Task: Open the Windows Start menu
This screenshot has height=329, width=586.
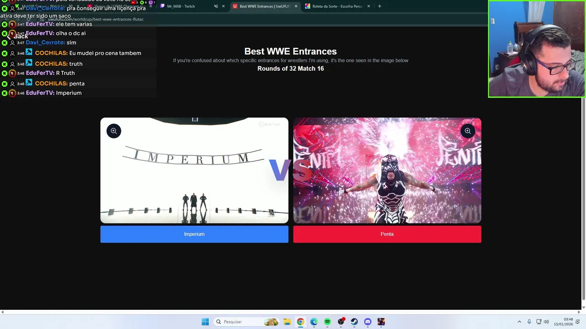Action: point(205,322)
